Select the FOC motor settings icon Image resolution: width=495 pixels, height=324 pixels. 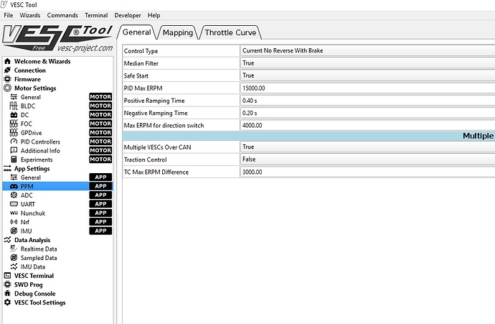pyautogui.click(x=14, y=124)
